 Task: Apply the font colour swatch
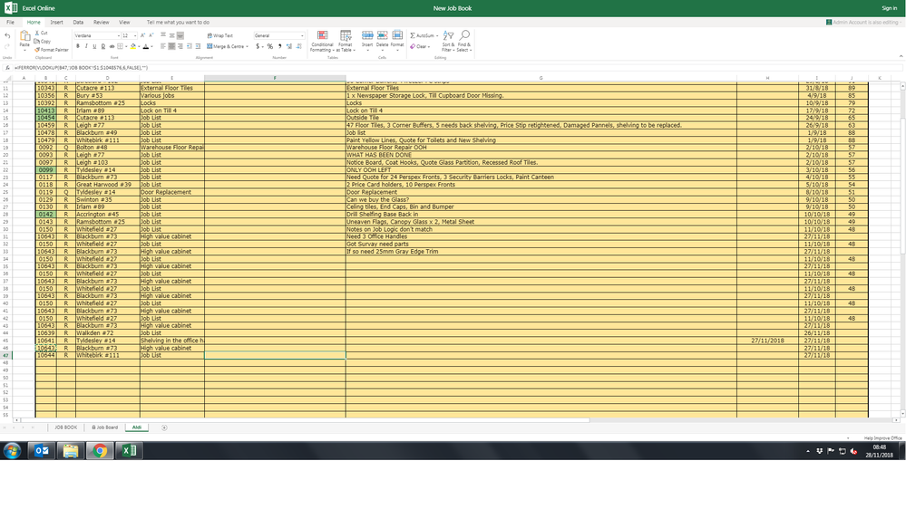(146, 46)
